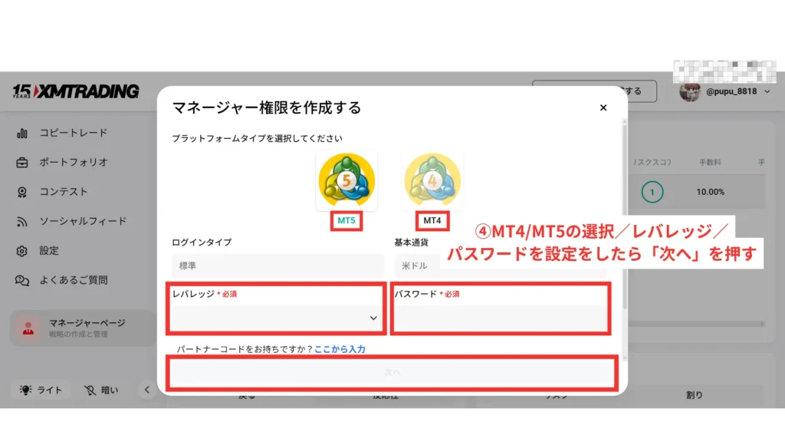The height and width of the screenshot is (442, 785).
Task: Click the copy trade chart icon
Action: [x=23, y=134]
